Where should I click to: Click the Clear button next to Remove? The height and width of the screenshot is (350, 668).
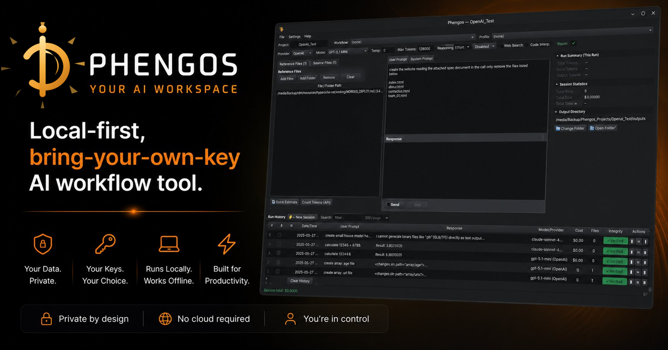click(350, 77)
